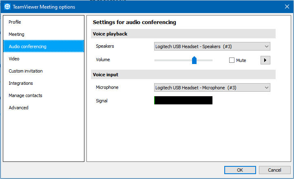This screenshot has height=179, width=294.
Task: Confirm settings with the OK button
Action: point(240,170)
